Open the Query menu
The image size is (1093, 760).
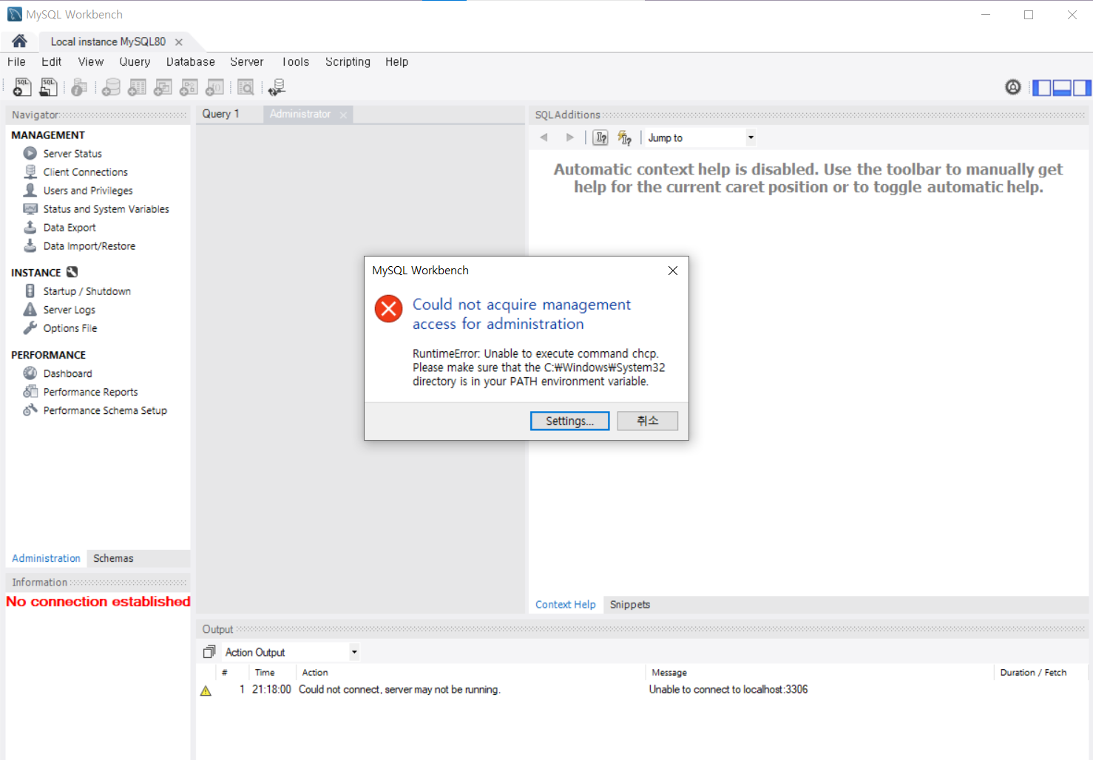click(x=135, y=62)
